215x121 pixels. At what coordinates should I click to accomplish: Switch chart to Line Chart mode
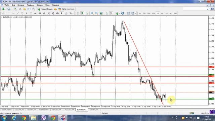pyautogui.click(x=87, y=13)
